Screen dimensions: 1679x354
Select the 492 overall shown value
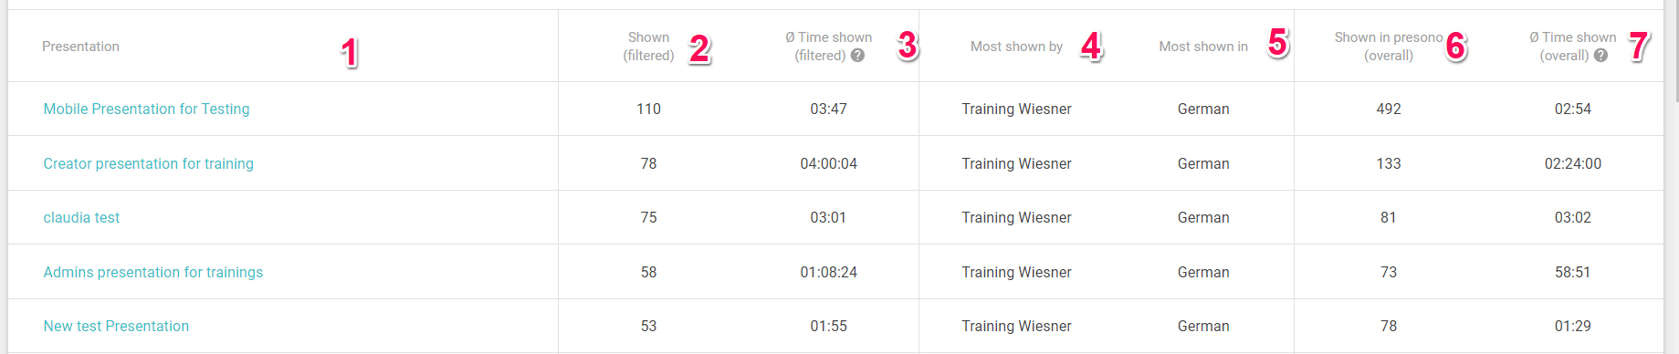pos(1389,109)
